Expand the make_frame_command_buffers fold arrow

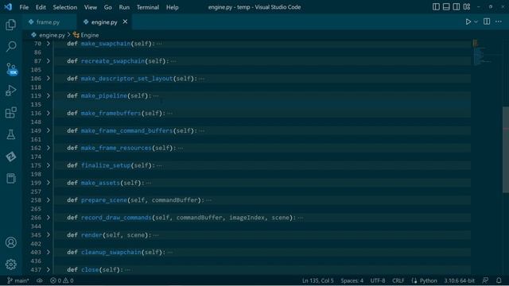click(49, 130)
